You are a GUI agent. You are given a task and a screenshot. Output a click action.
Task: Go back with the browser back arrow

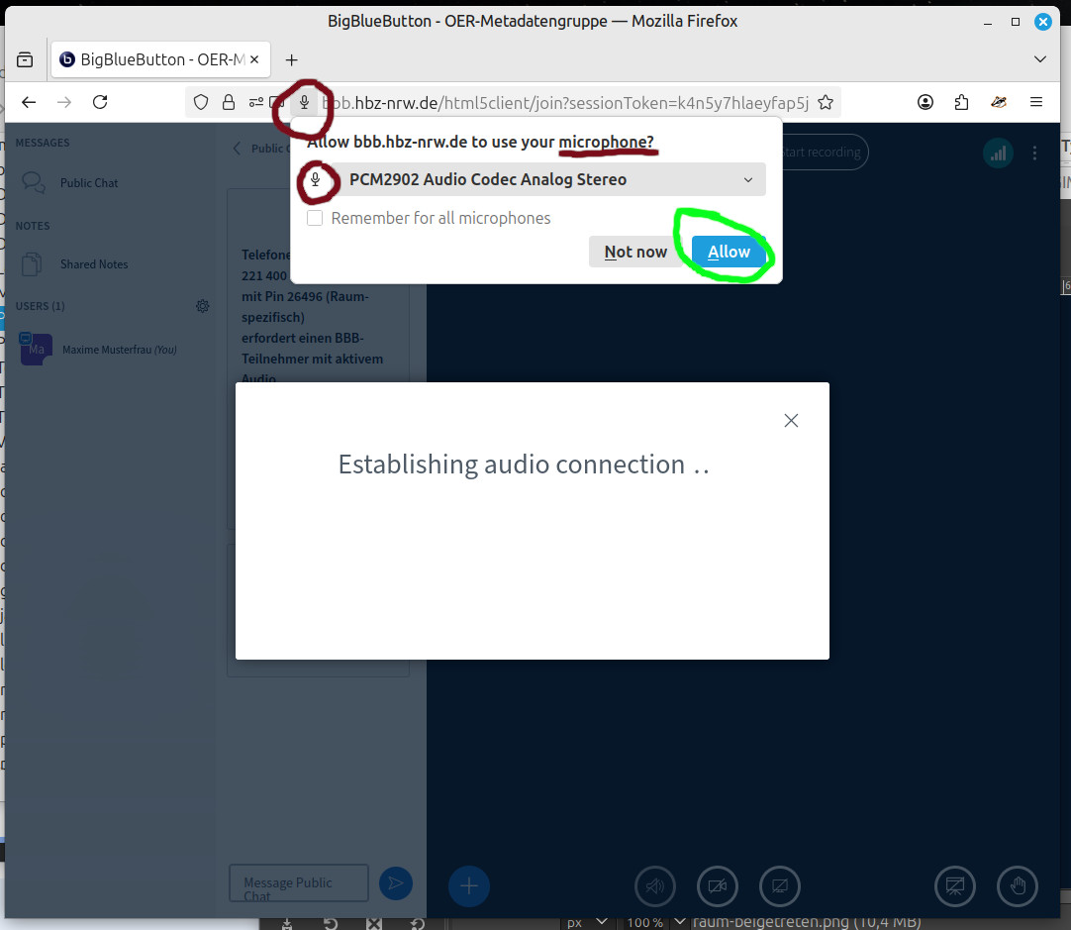(29, 102)
